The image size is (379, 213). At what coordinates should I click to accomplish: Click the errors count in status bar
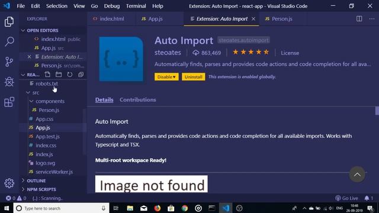(11, 198)
